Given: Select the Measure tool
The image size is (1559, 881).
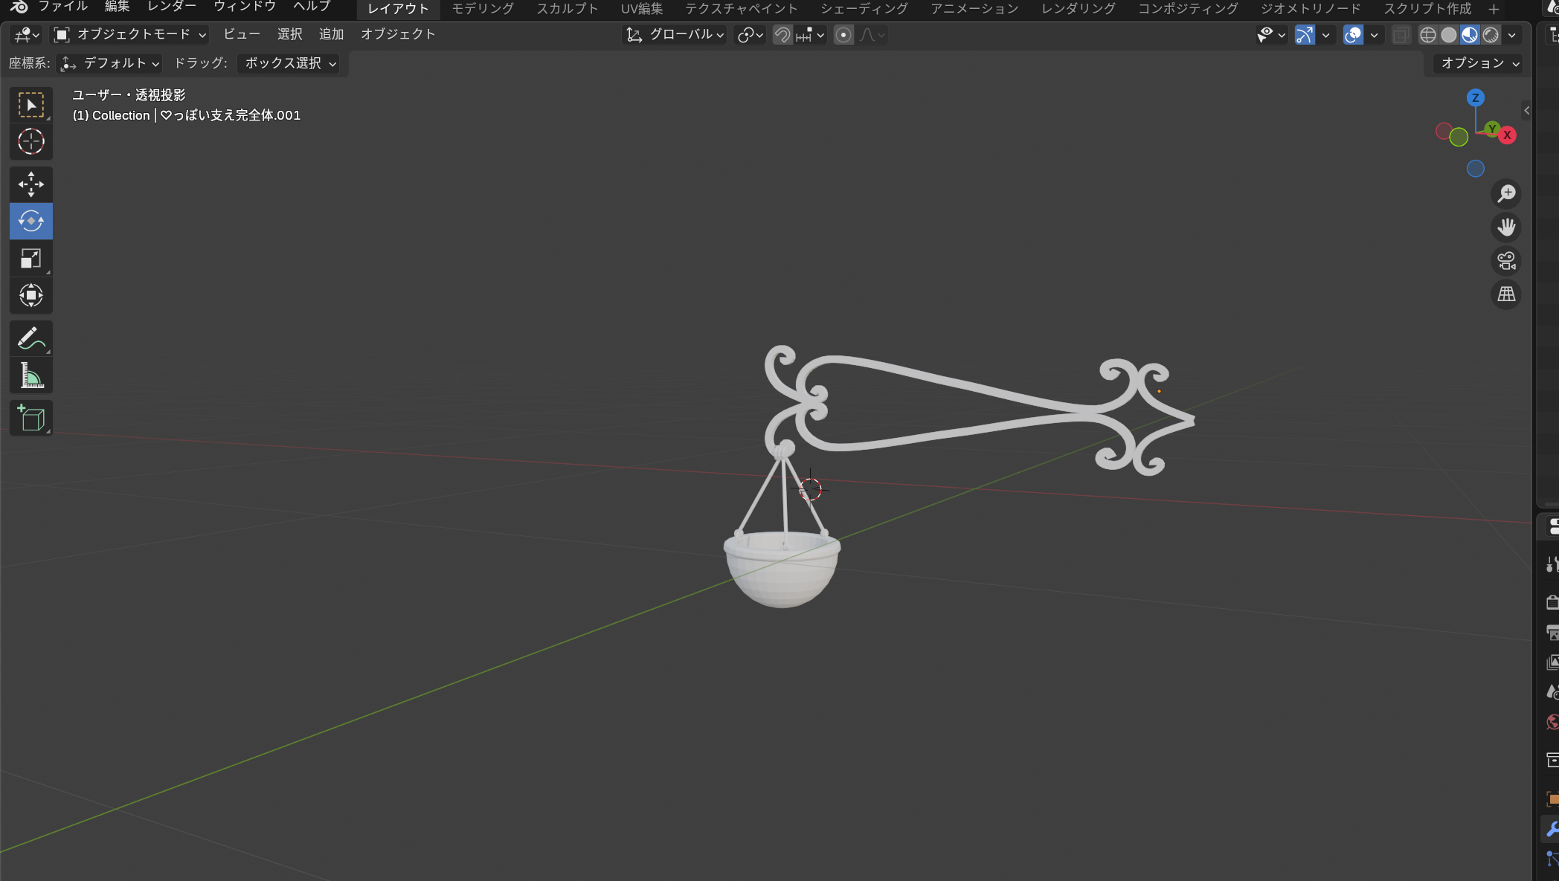Looking at the screenshot, I should [30, 376].
